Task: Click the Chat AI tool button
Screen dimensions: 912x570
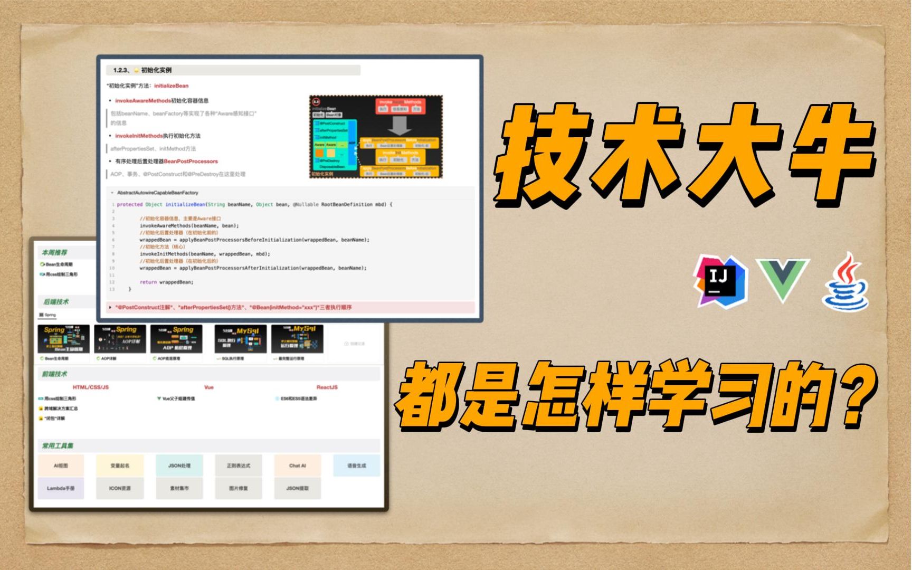Action: pyautogui.click(x=298, y=465)
